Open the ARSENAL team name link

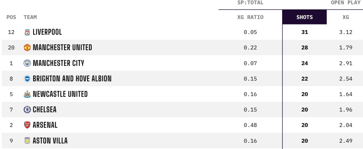[x=45, y=125]
